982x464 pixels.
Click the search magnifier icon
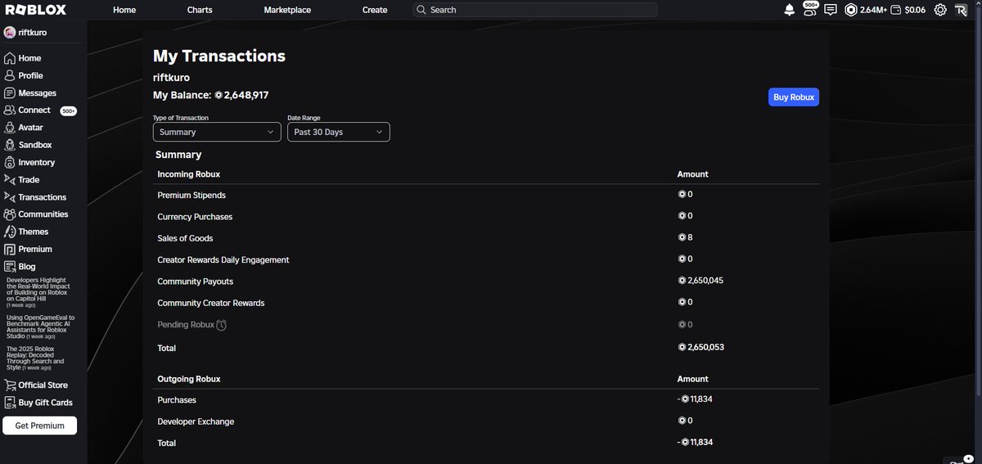pos(421,10)
